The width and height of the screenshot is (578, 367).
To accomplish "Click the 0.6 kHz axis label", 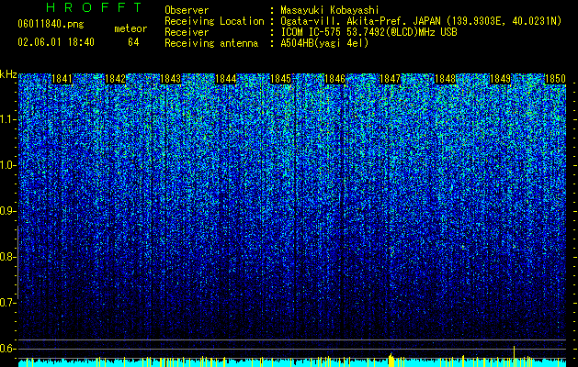I will point(7,349).
